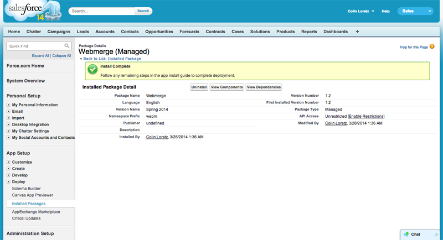Screen dimensions: 443x240
Task: Select the Accounts tab
Action: [x=105, y=32]
